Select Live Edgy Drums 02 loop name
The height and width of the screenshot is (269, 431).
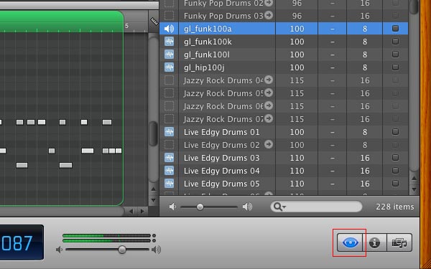[x=221, y=145]
